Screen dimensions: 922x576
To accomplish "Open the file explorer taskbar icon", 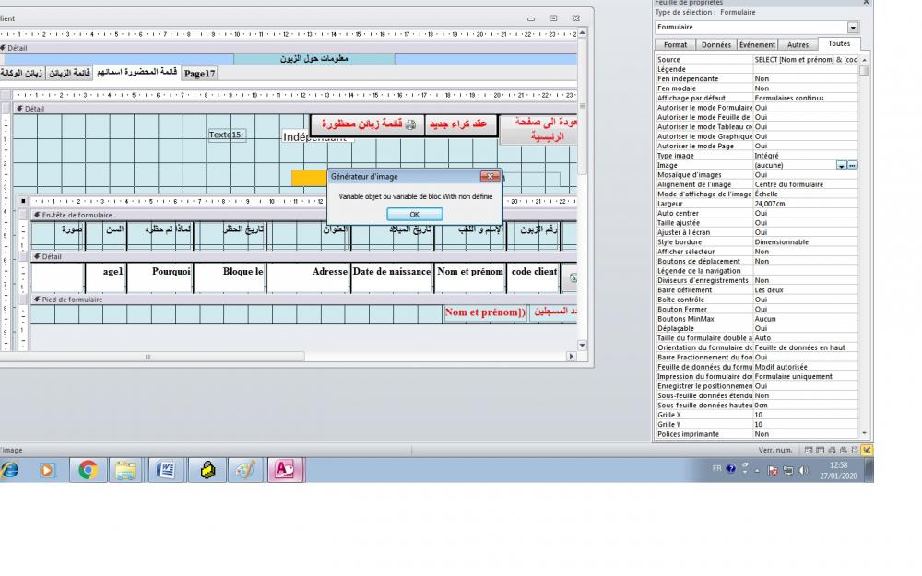I will [125, 470].
